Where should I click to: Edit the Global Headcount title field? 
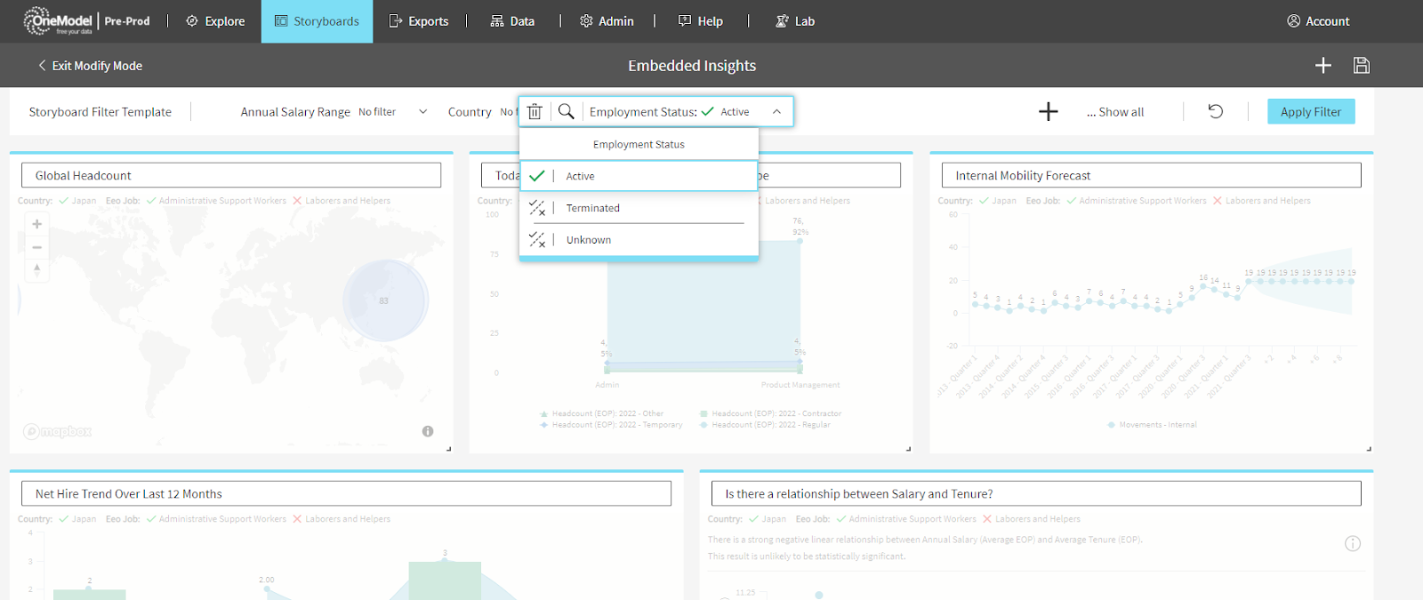[x=231, y=175]
